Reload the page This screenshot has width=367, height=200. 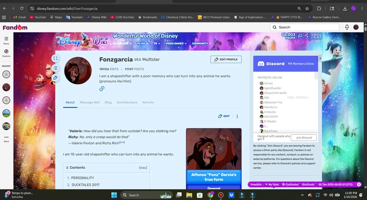22,8
